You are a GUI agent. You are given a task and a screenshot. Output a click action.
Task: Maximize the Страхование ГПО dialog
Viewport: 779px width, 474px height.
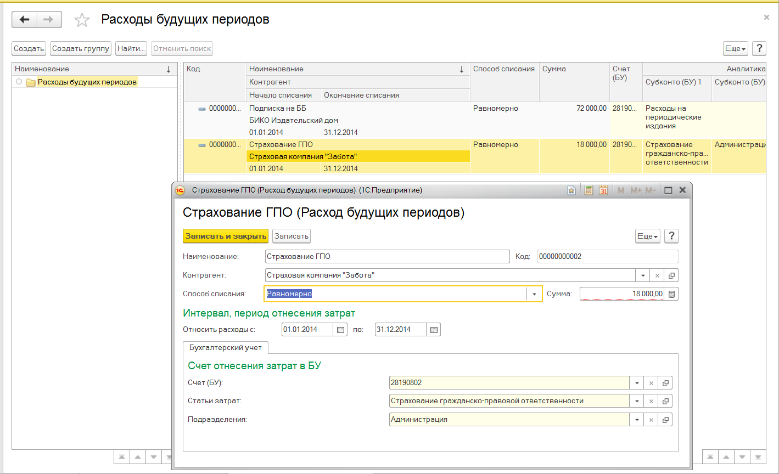[668, 190]
